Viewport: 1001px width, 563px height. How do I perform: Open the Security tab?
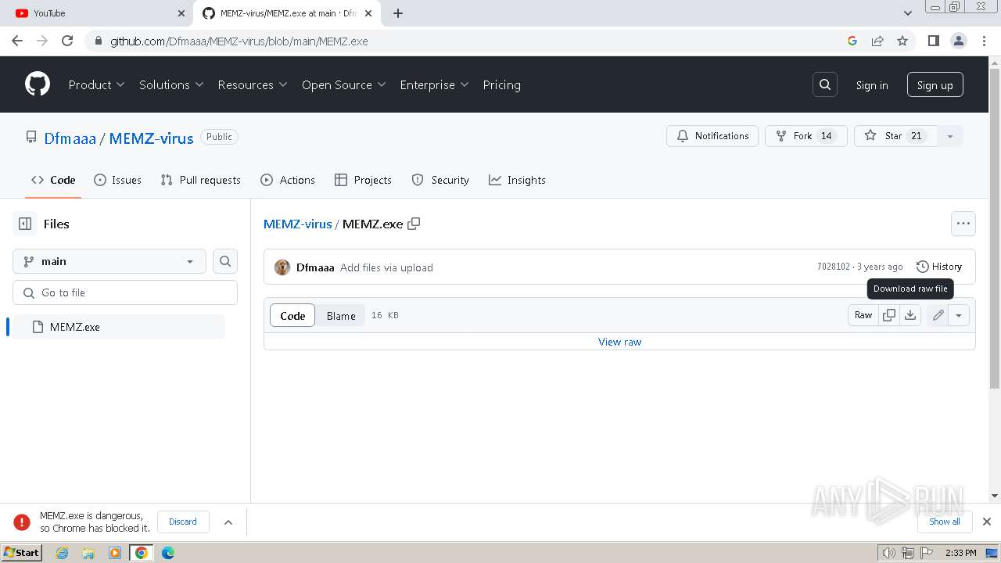440,180
